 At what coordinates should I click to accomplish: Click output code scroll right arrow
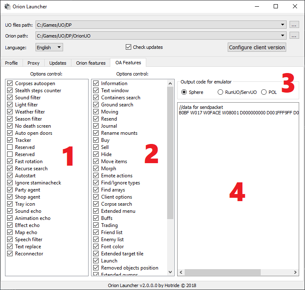tap(295, 272)
